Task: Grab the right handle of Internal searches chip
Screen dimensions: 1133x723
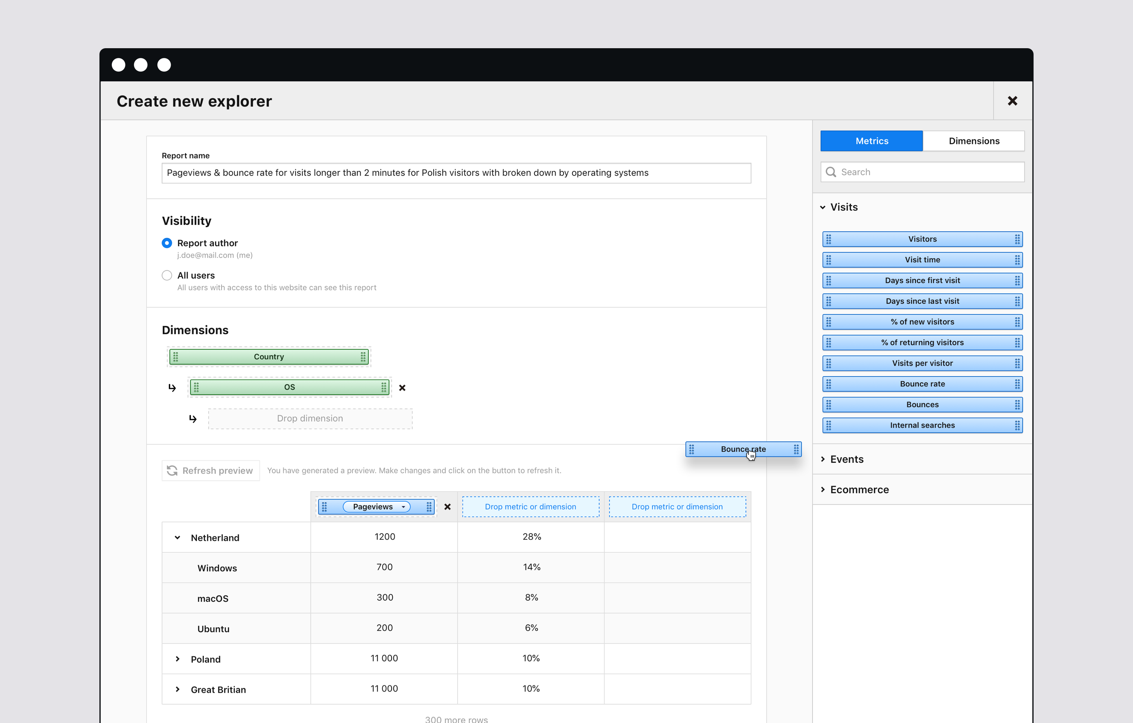Action: coord(1017,425)
